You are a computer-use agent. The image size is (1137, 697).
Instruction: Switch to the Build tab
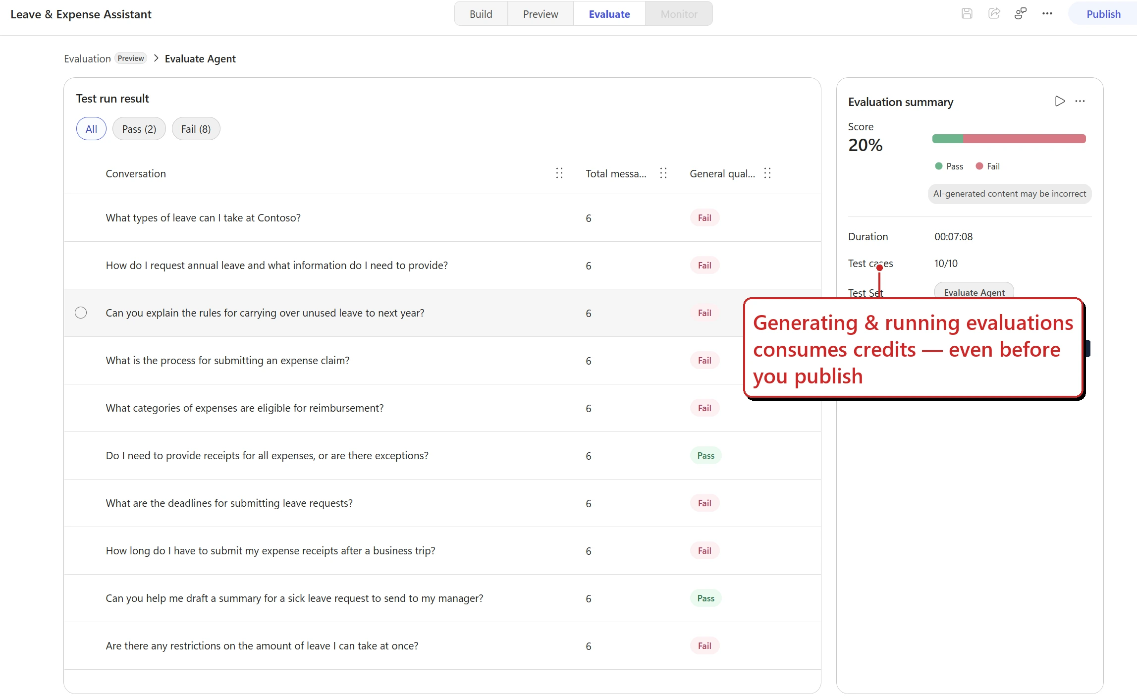tap(481, 14)
